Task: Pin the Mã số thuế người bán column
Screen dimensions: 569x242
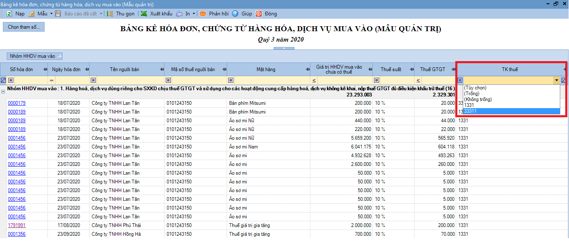Action: pyautogui.click(x=224, y=69)
